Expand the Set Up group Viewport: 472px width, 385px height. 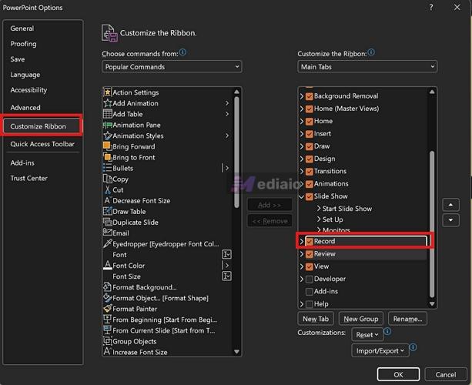click(319, 219)
